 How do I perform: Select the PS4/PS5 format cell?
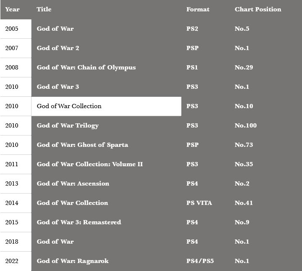click(200, 261)
